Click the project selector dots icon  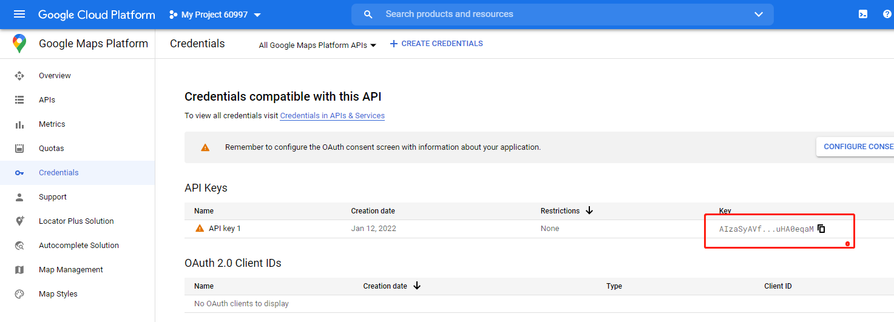pos(174,15)
